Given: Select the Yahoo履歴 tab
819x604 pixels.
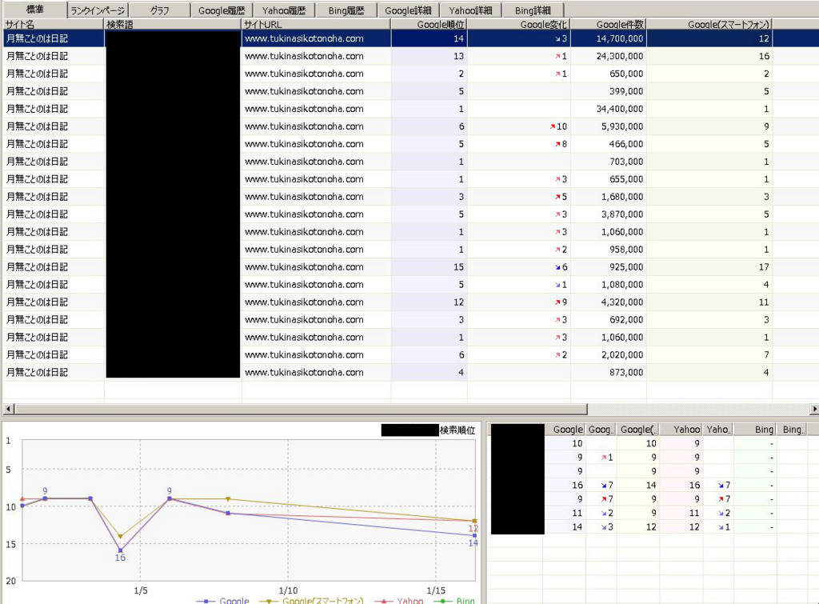Looking at the screenshot, I should [x=284, y=10].
